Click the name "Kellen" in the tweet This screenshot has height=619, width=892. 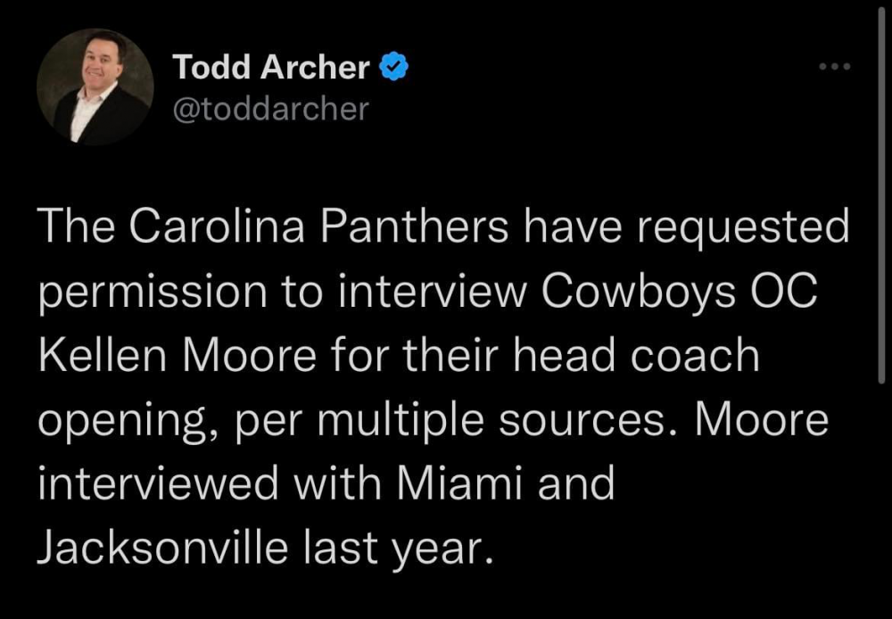[109, 355]
